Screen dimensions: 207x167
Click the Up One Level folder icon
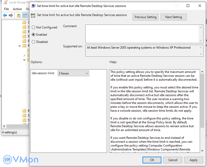tap(19, 16)
